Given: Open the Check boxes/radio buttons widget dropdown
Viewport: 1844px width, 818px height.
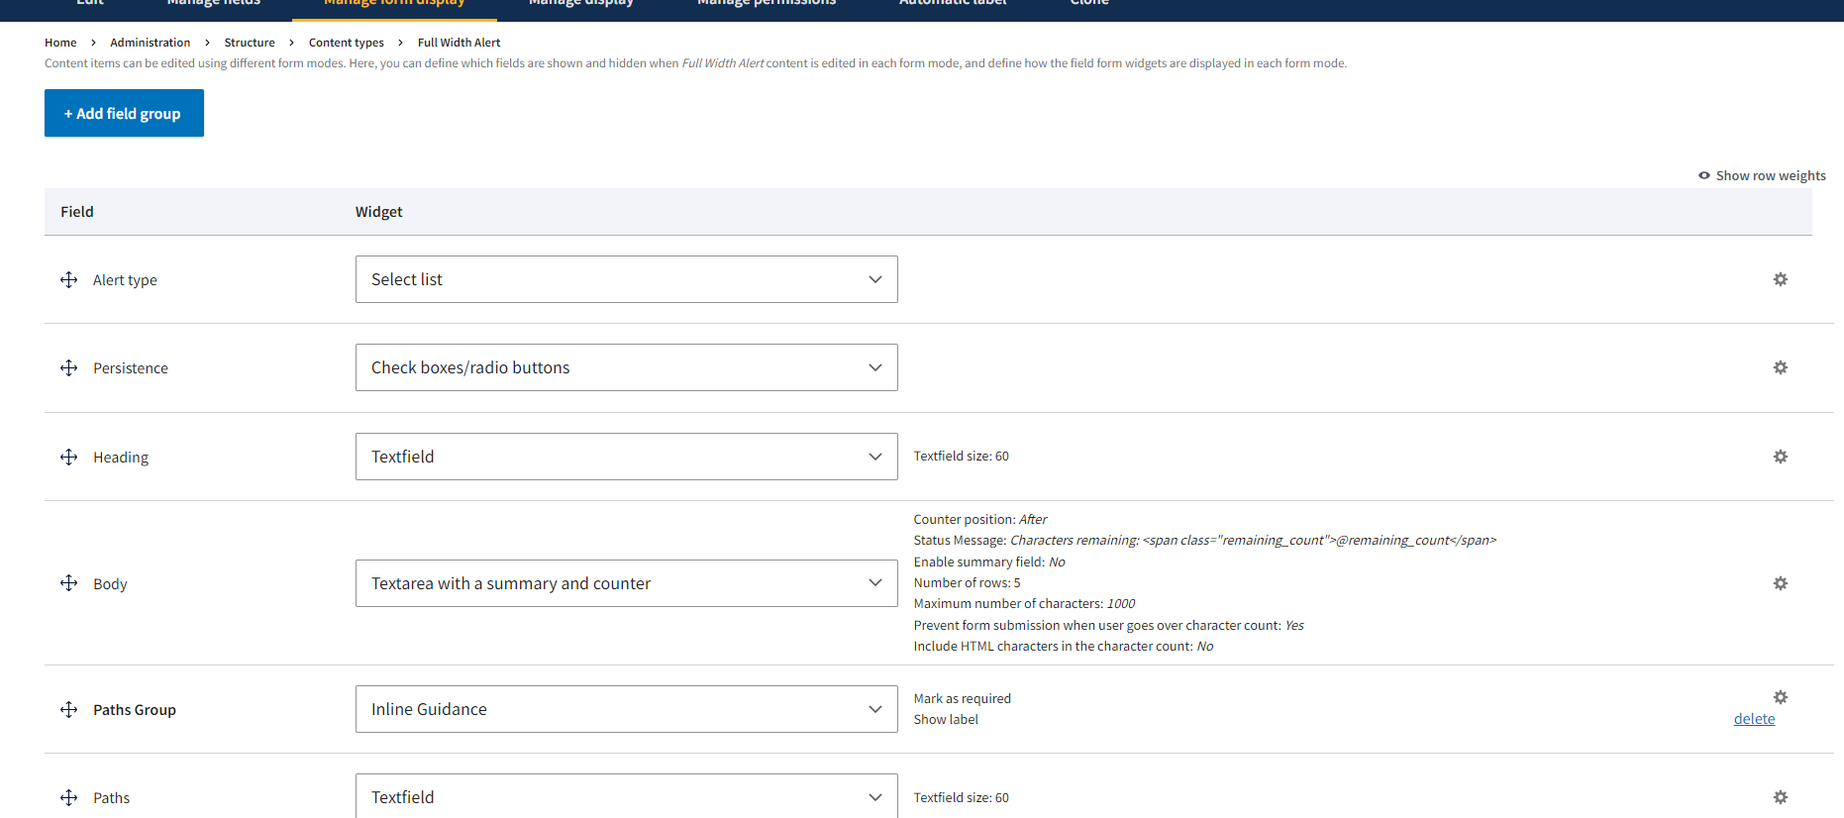Looking at the screenshot, I should click(x=627, y=367).
